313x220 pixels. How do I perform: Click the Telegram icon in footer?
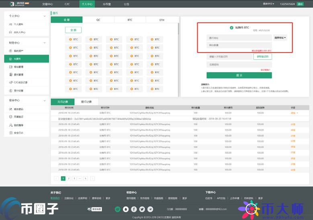tap(150, 209)
